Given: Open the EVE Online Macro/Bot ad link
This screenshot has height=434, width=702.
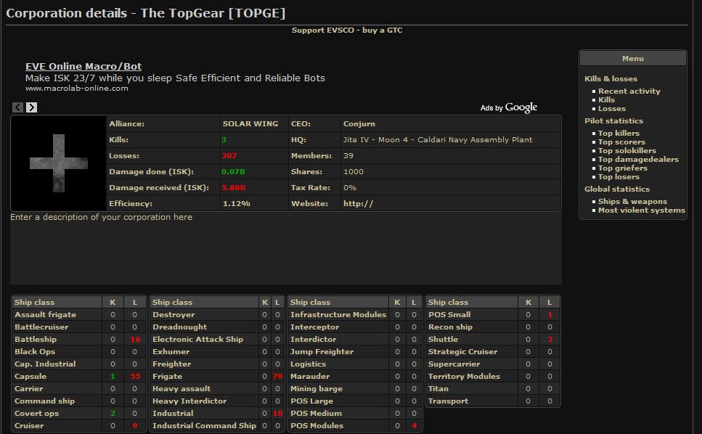Looking at the screenshot, I should [83, 66].
